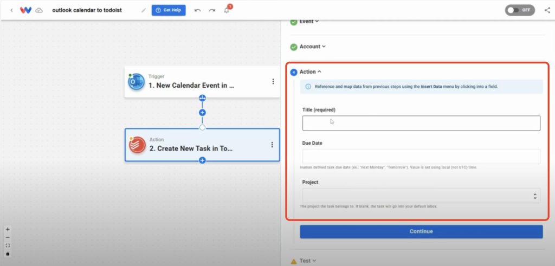Fit the canvas to view
The height and width of the screenshot is (266, 555).
[8, 245]
